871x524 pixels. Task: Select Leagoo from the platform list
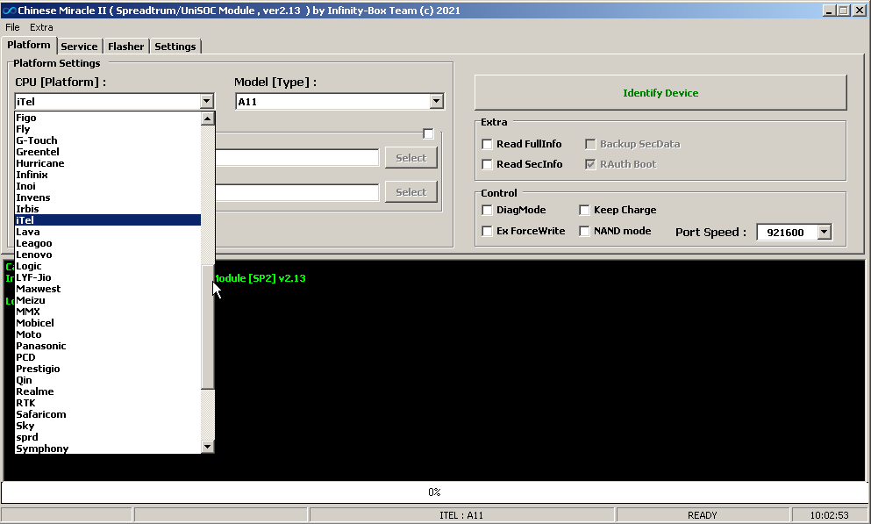coord(108,243)
